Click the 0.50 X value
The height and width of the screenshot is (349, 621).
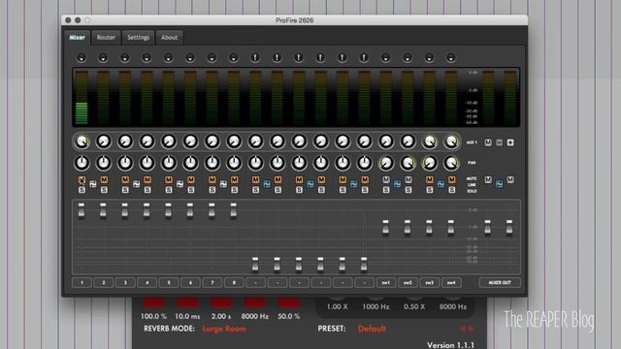[414, 306]
